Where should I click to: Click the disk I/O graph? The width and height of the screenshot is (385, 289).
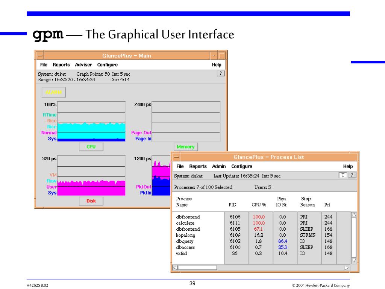click(x=91, y=175)
